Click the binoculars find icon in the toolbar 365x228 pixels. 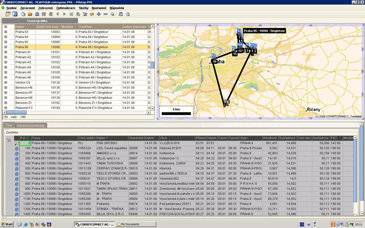tap(121, 14)
